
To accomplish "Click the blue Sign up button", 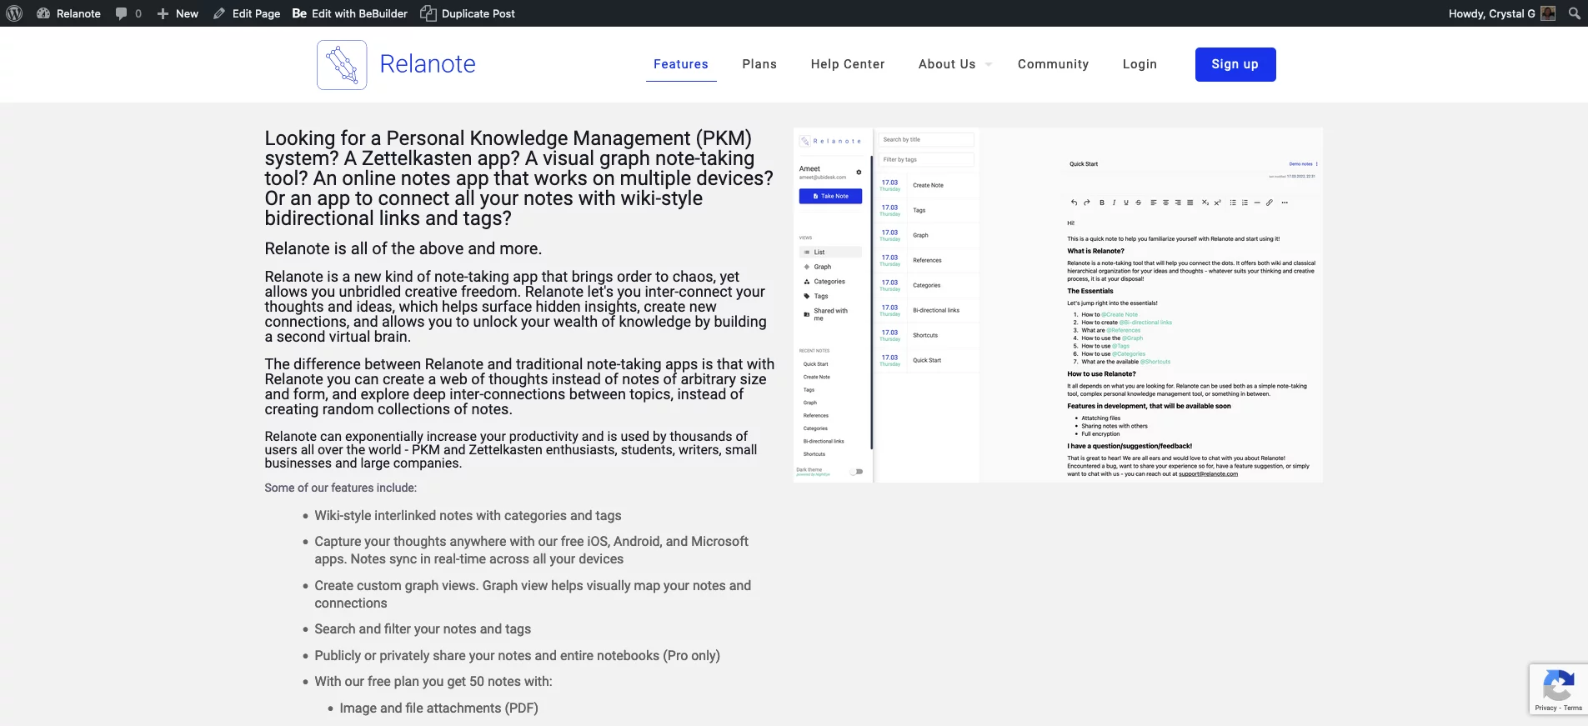I will [1235, 64].
